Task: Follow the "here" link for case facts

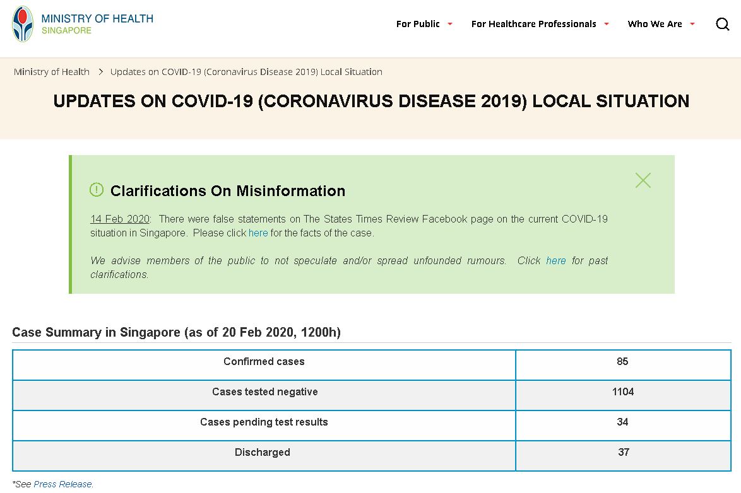Action: (258, 233)
